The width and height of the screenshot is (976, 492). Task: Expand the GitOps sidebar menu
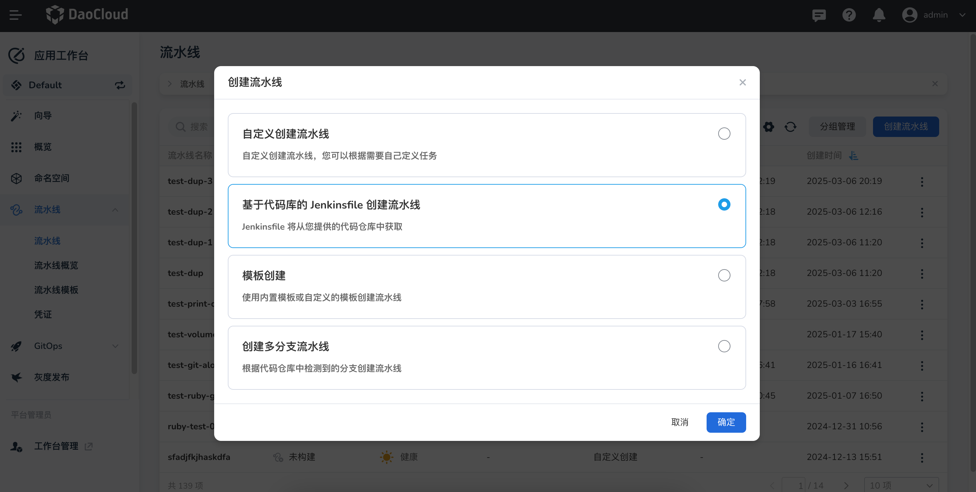(115, 346)
